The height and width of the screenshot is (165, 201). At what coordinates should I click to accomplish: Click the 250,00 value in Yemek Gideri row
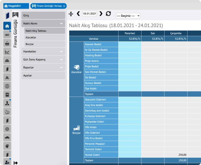coord(182,155)
